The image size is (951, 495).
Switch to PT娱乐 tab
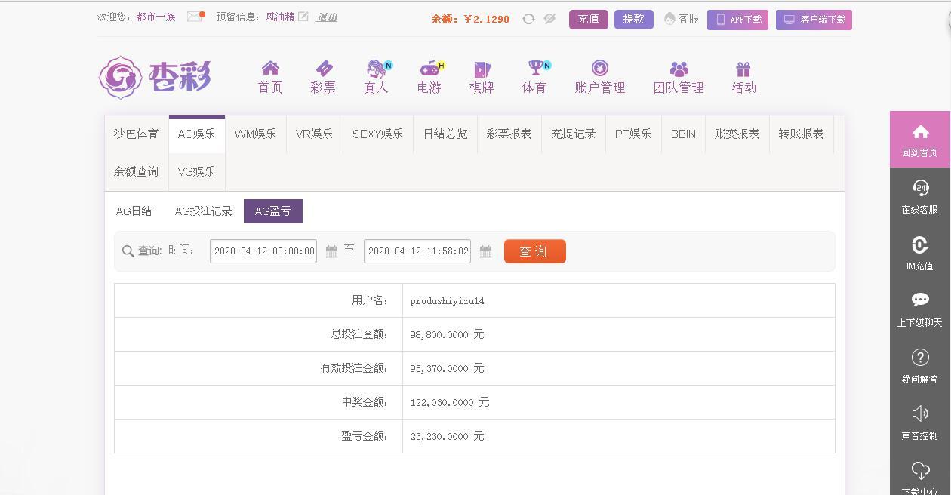pyautogui.click(x=633, y=134)
